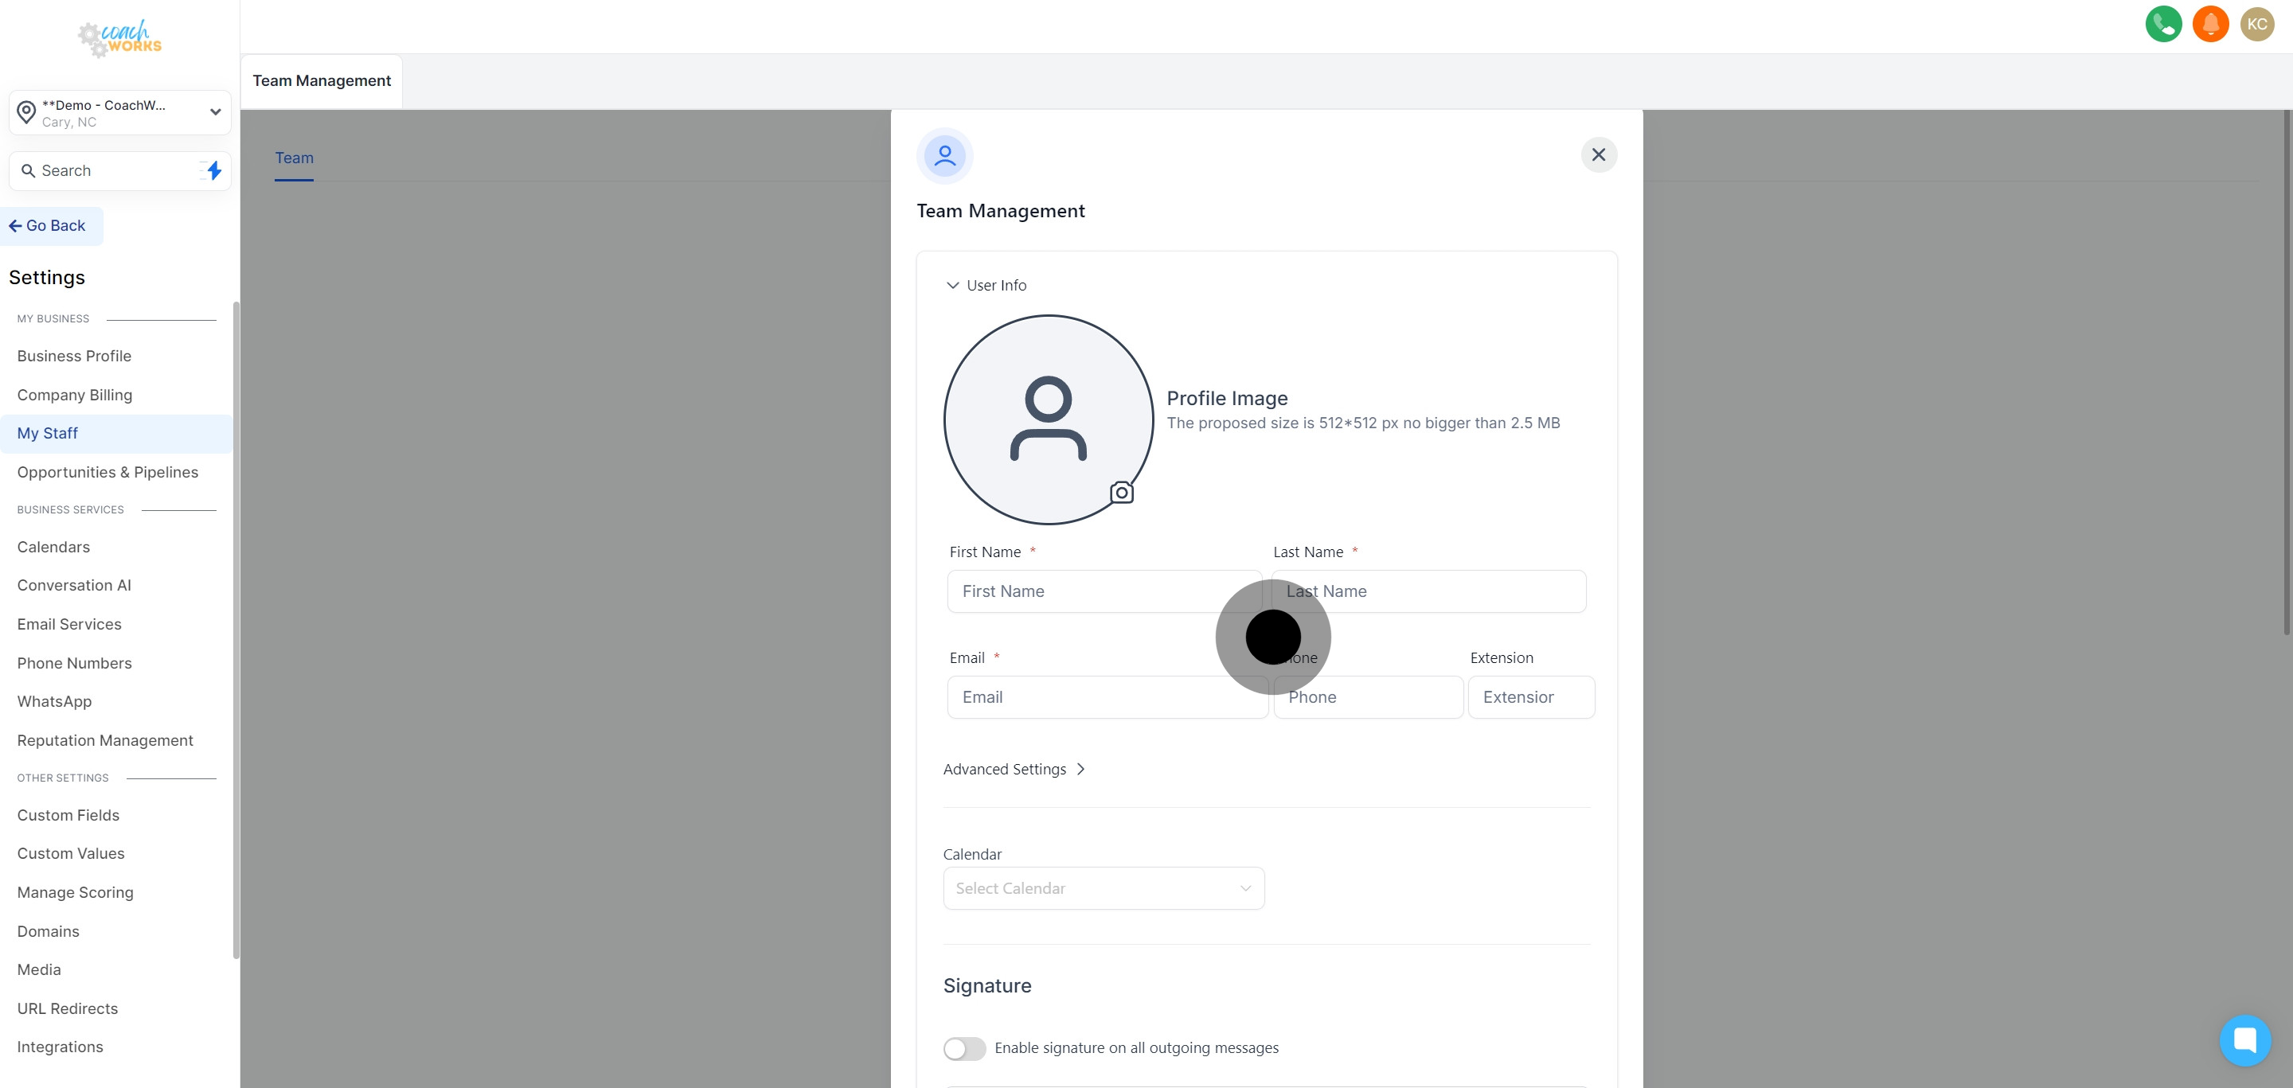This screenshot has height=1088, width=2293.
Task: Switch to the Team Management tab
Action: coord(322,80)
